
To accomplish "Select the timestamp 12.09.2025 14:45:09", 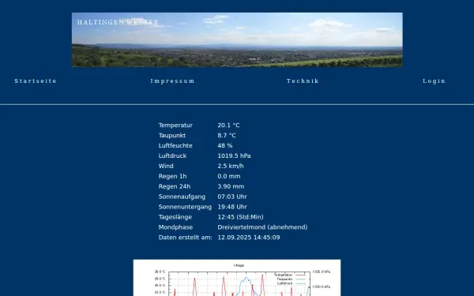I will 249,238.
